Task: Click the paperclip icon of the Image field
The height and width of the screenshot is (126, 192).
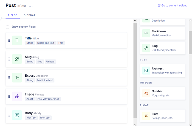Action: [17, 96]
